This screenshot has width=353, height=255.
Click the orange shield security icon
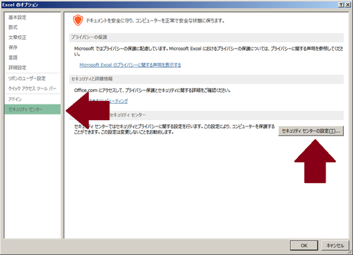click(78, 20)
